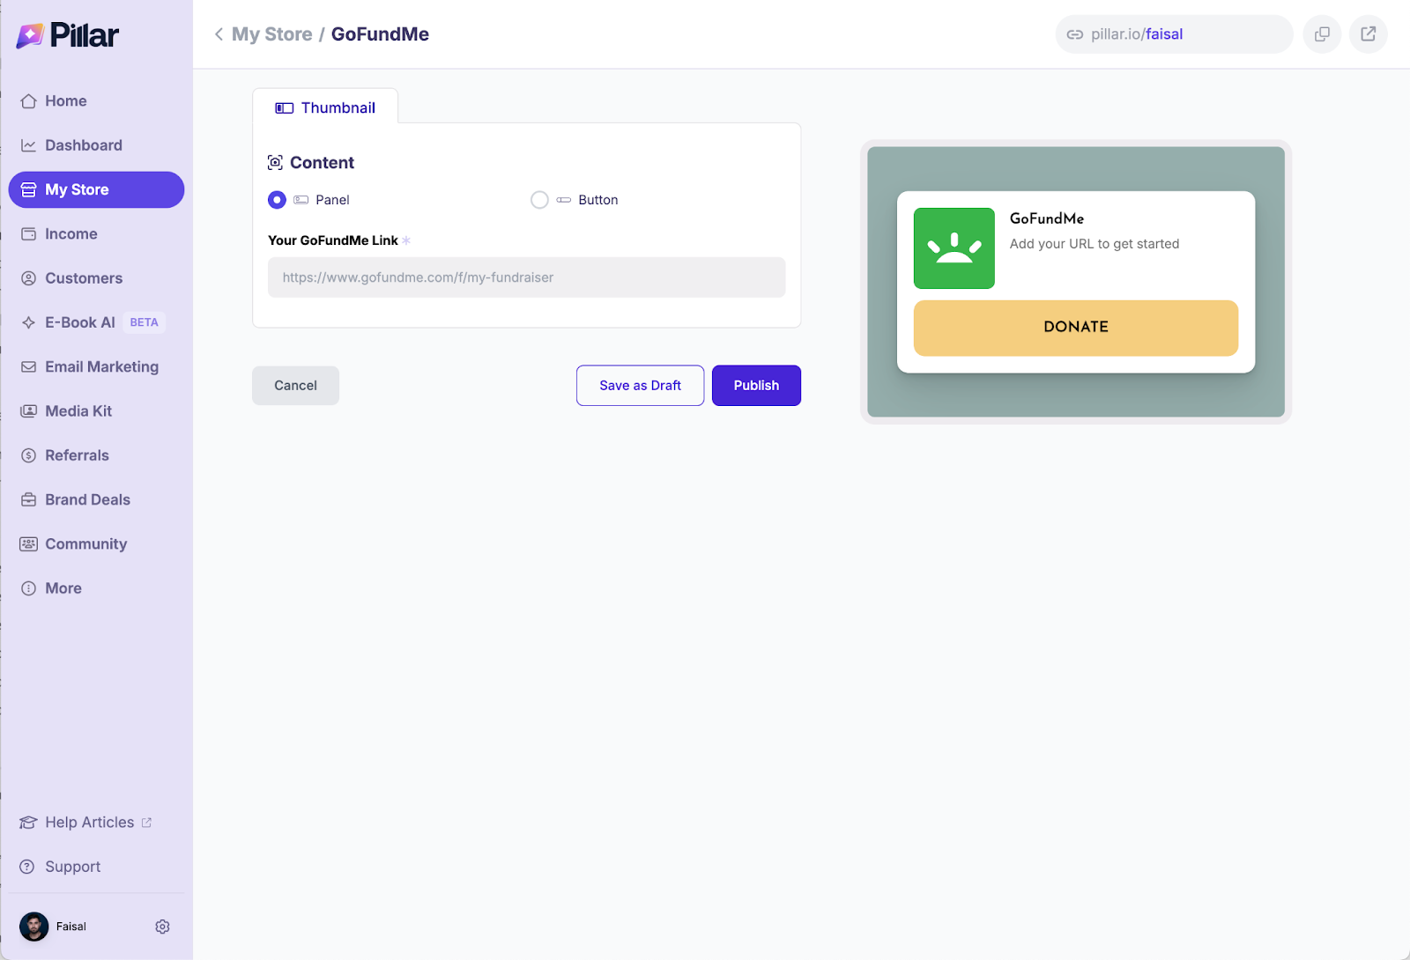Click the 'Your GoFundMe Link' label
The image size is (1410, 960).
[333, 240]
